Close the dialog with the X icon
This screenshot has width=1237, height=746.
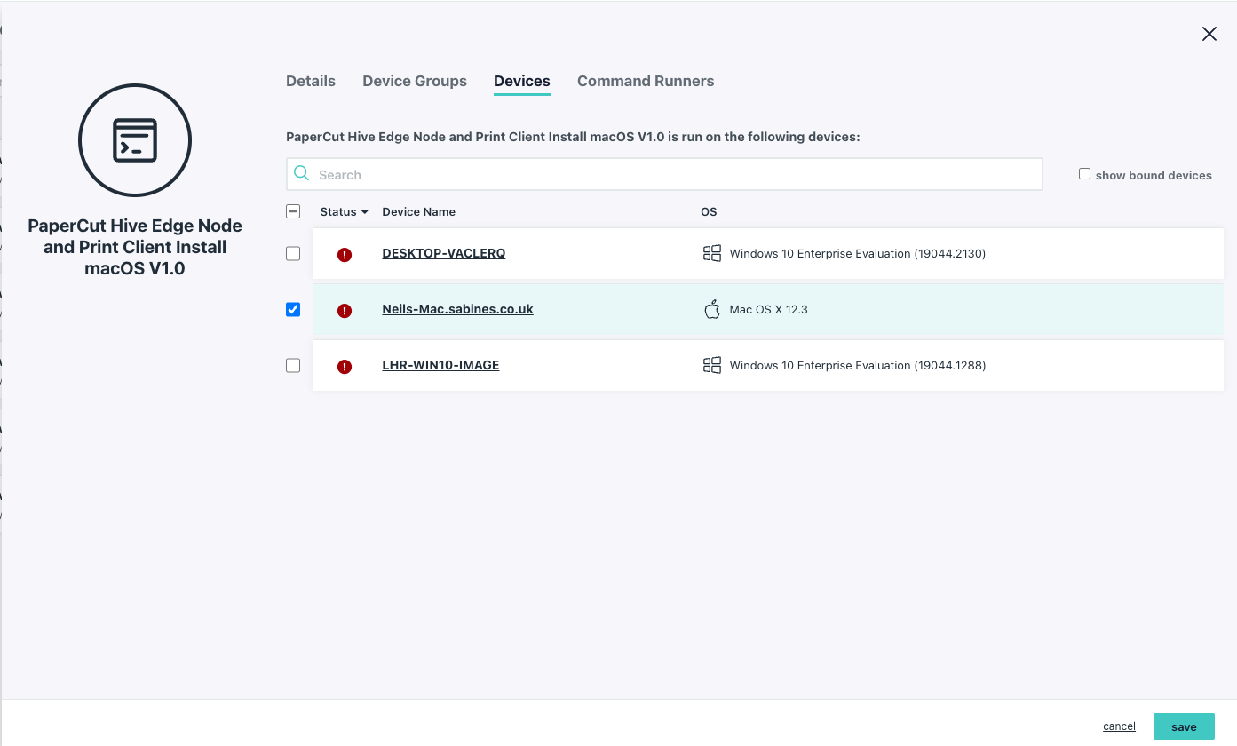coord(1209,34)
